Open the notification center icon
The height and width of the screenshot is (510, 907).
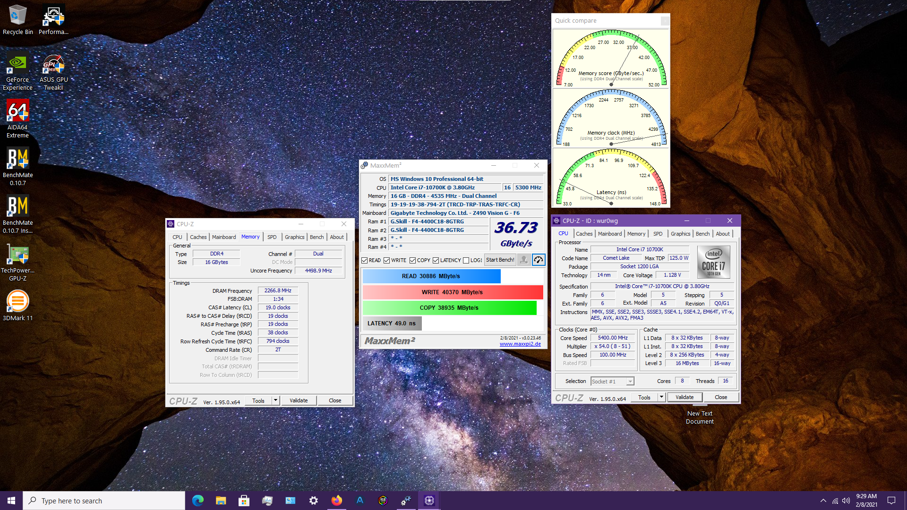[x=891, y=501]
